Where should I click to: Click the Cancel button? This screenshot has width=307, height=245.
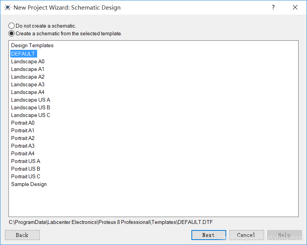(x=247, y=235)
